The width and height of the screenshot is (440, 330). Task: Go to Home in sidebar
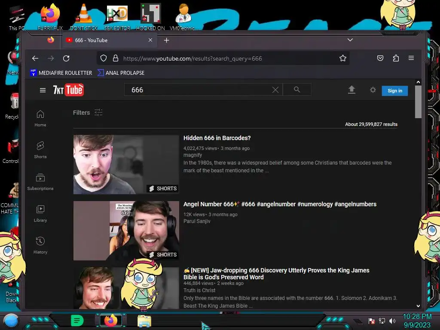pos(40,119)
